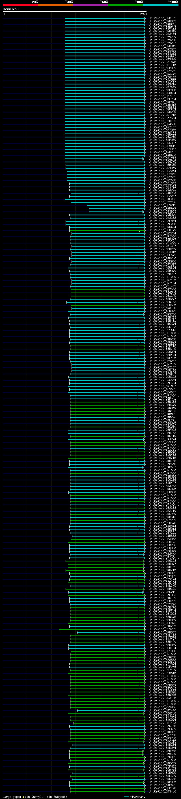The height and width of the screenshot is (799, 181).
Task: Select the UniRef100_Q00607 label
Action: [162, 392]
